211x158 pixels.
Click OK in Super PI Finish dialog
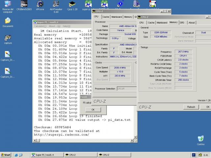point(93,110)
